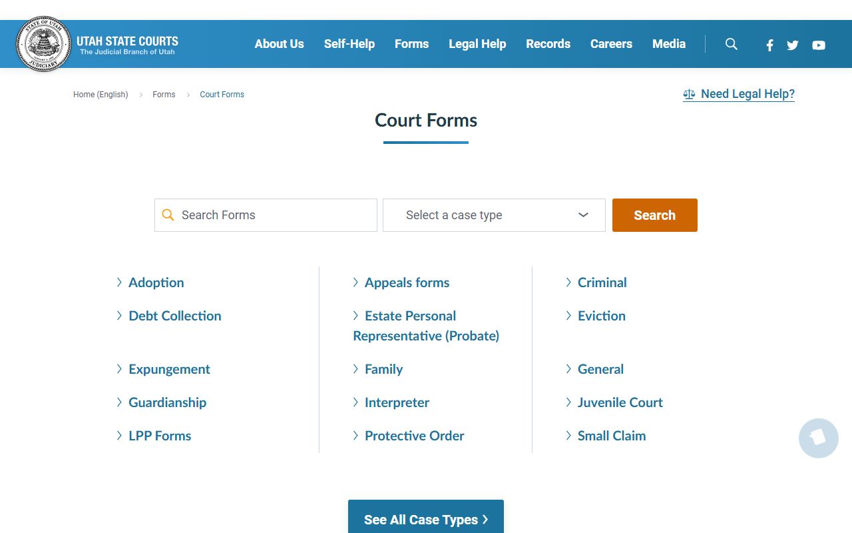This screenshot has height=533, width=852.
Task: Click the Utah State Courts title text
Action: tap(127, 41)
